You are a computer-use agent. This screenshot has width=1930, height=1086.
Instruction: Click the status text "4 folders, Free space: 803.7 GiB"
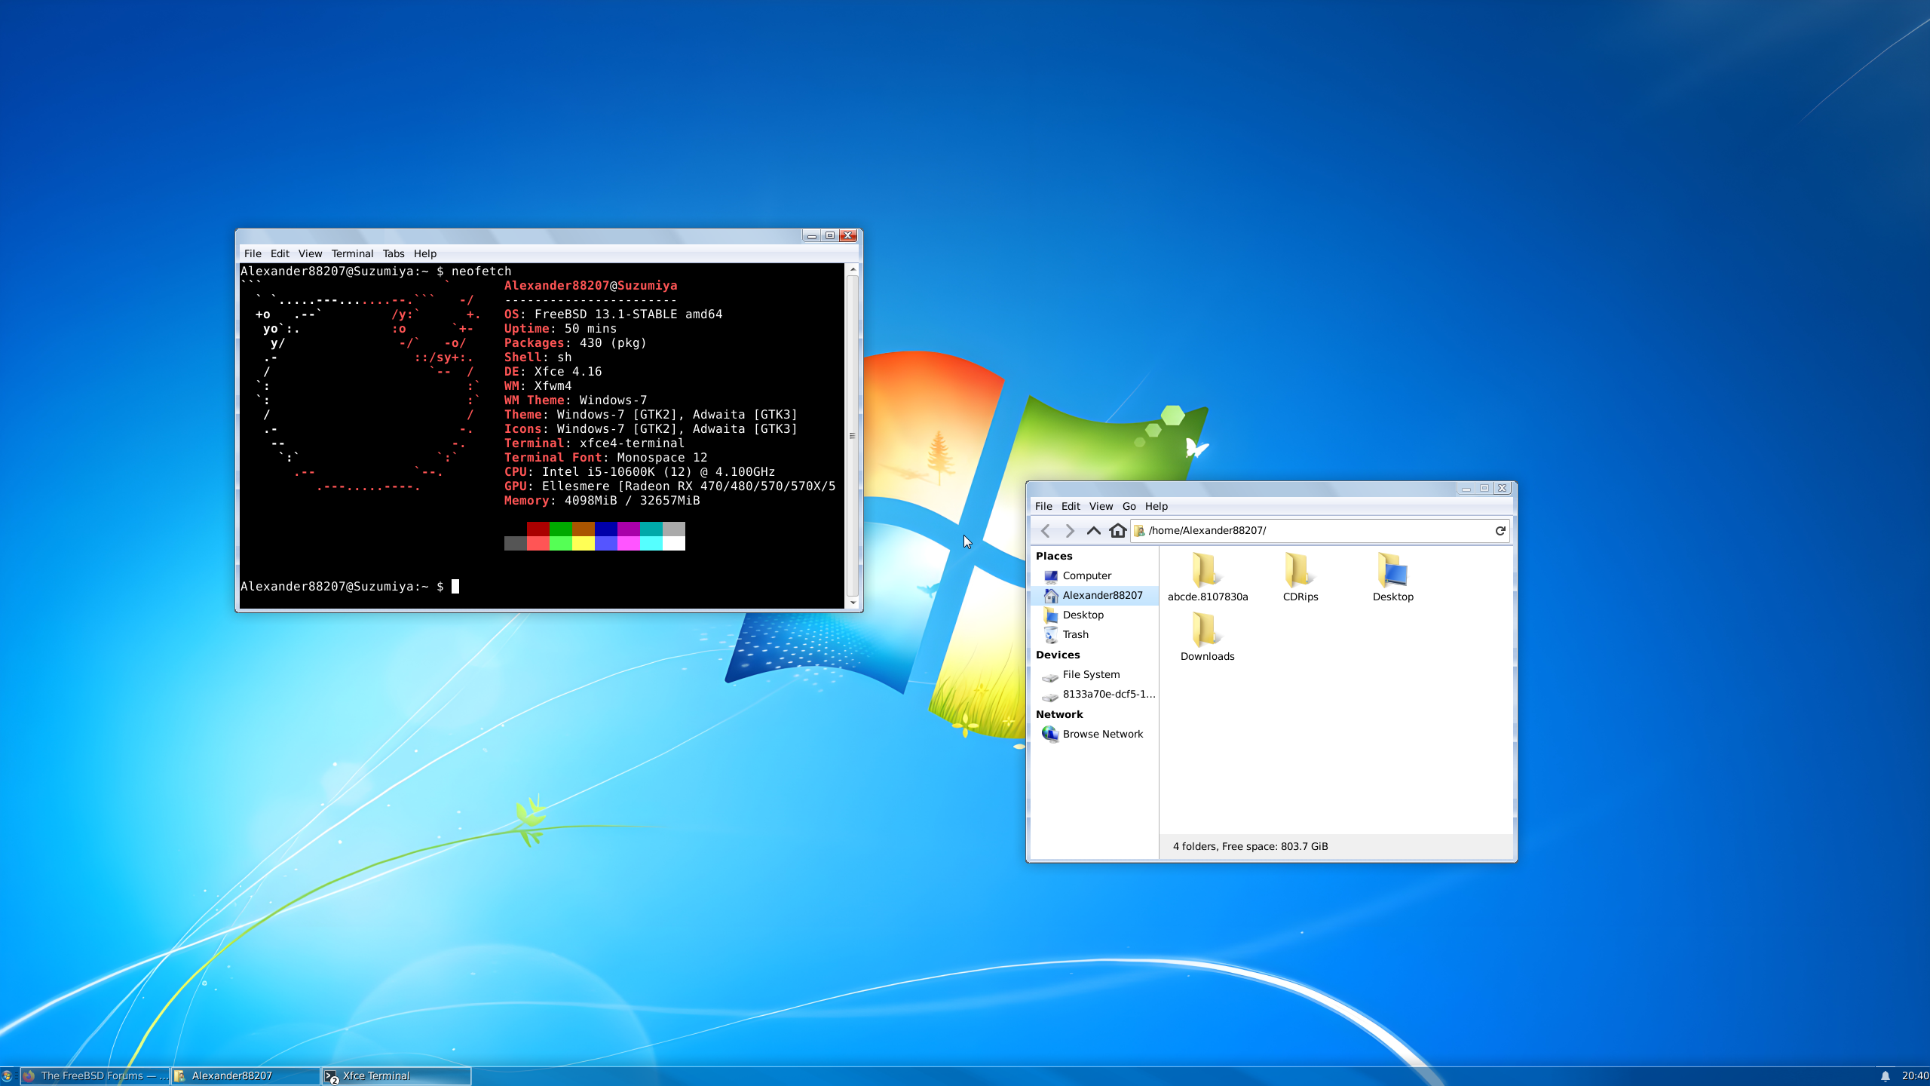[x=1250, y=847]
